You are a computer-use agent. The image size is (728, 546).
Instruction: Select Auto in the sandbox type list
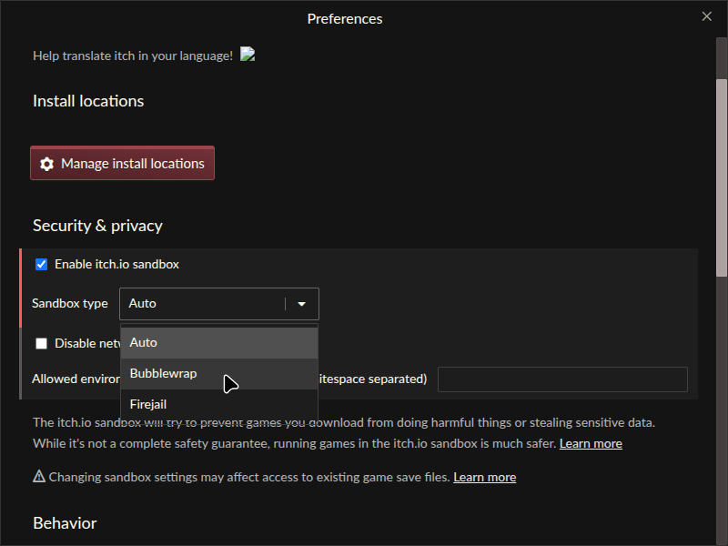pyautogui.click(x=219, y=343)
